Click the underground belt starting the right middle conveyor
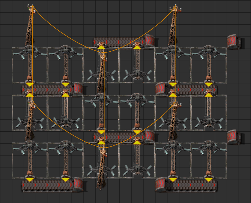Screen dimensions: 251x203 pyautogui.click(x=160, y=89)
